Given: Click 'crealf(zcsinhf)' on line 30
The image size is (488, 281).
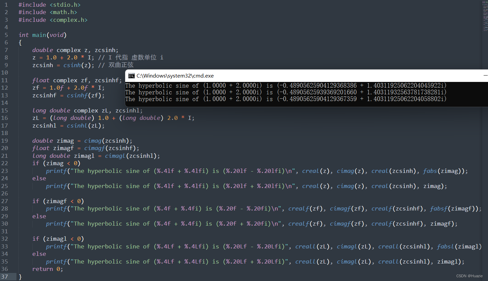Looking at the screenshot, I should pyautogui.click(x=397, y=224).
